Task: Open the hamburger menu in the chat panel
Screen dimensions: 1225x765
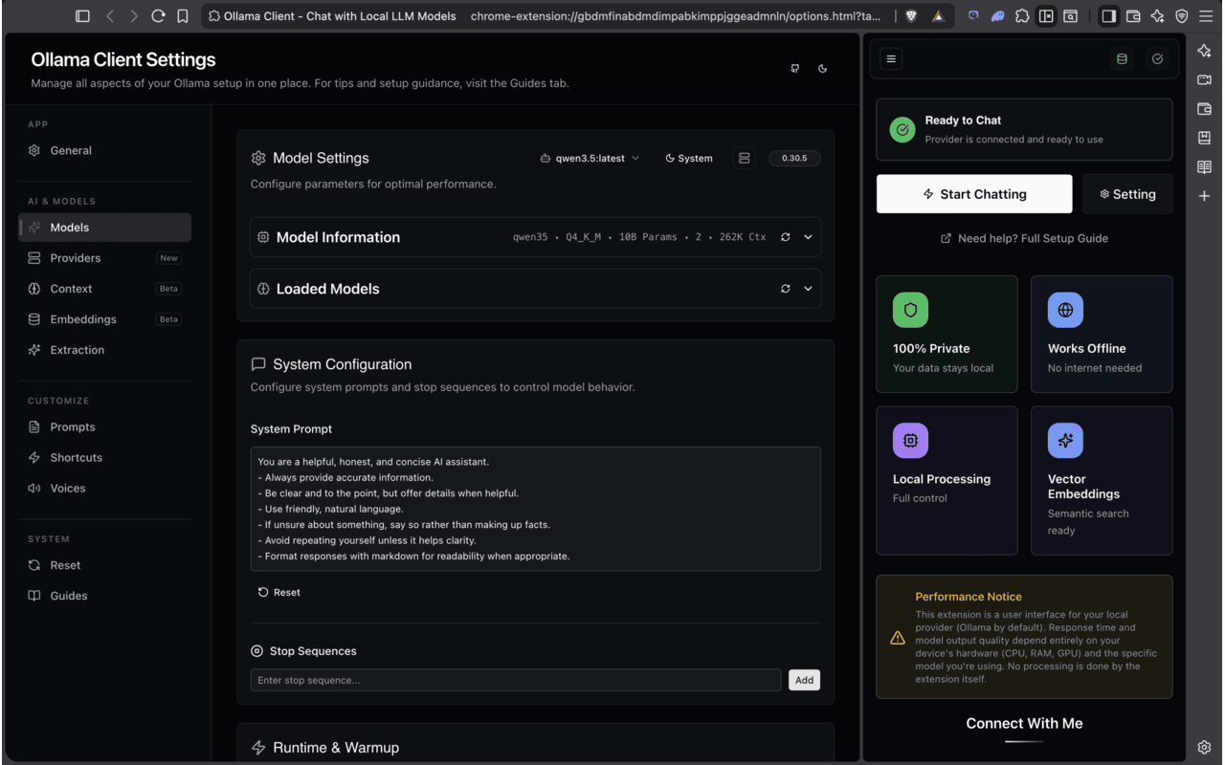Action: [x=891, y=59]
